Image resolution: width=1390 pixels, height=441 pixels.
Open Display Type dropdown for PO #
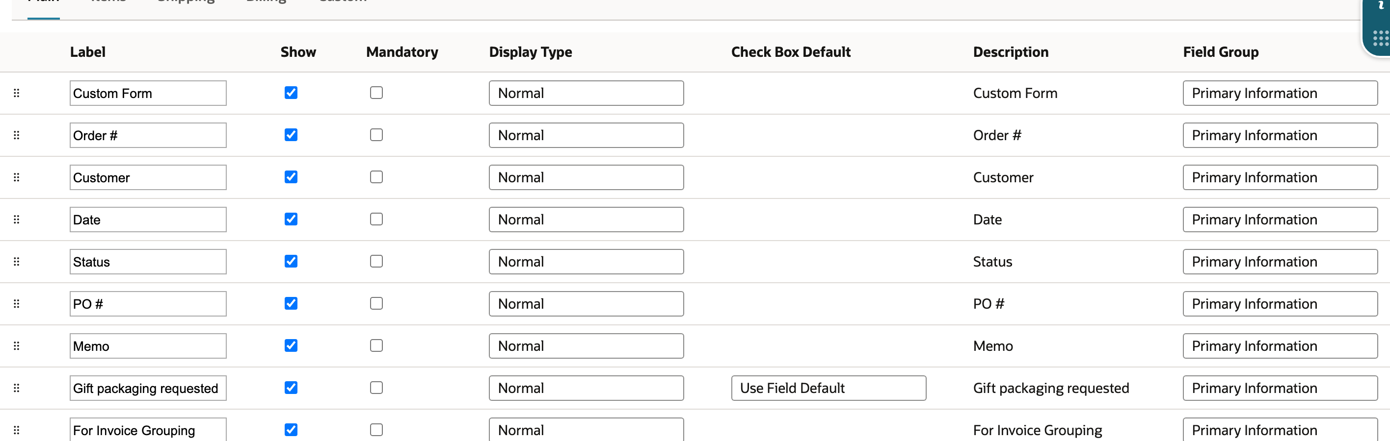tap(586, 304)
